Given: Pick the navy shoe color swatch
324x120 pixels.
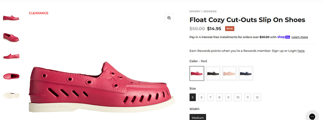Looking at the screenshot, I should (x=246, y=73).
